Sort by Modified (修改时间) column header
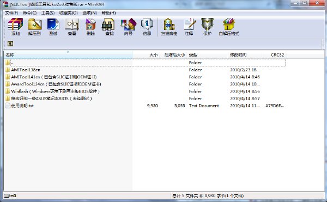Viewport: 327px width, 202px height. 245,55
